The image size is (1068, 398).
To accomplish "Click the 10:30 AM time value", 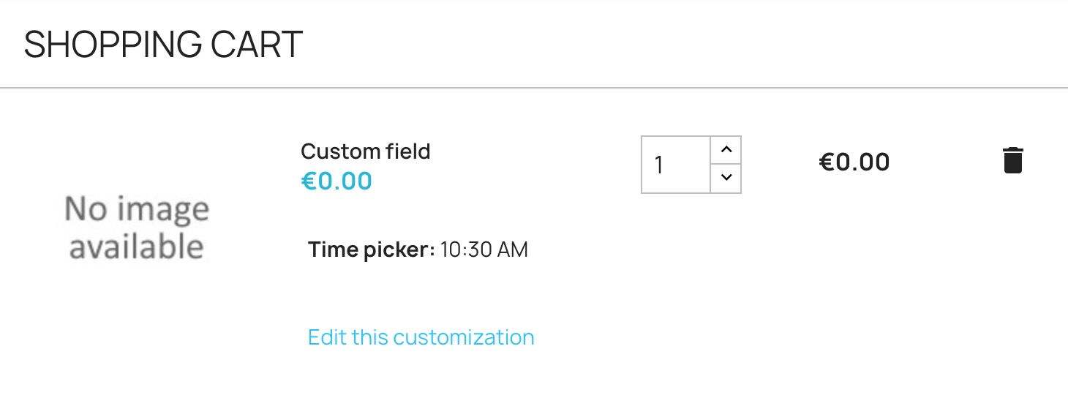I will click(x=484, y=250).
